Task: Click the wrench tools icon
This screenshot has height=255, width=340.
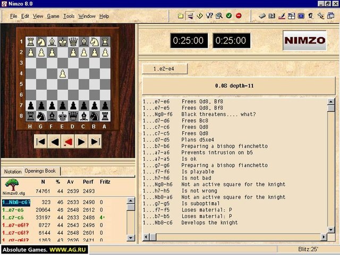Action: [320, 16]
